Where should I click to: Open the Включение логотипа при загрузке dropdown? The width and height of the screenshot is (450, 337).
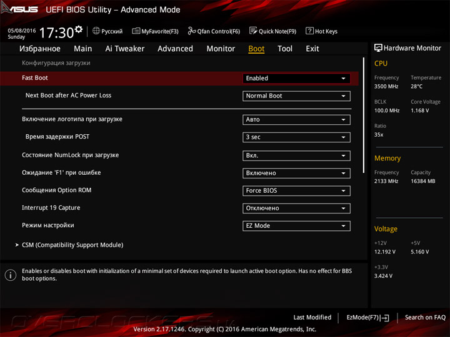point(296,119)
